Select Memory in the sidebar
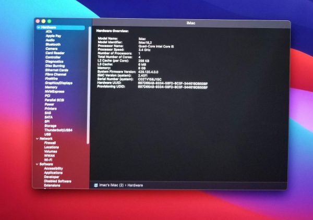Viewport: 313px width, 220px height. [51, 87]
